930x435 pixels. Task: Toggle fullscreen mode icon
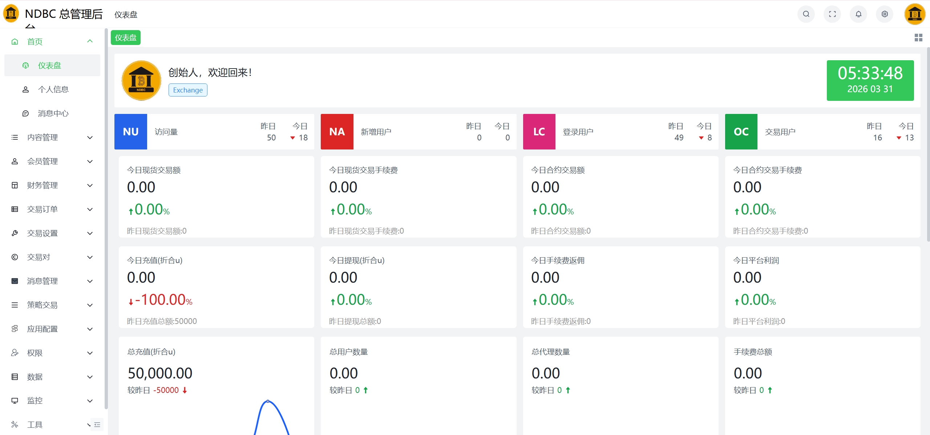coord(832,14)
